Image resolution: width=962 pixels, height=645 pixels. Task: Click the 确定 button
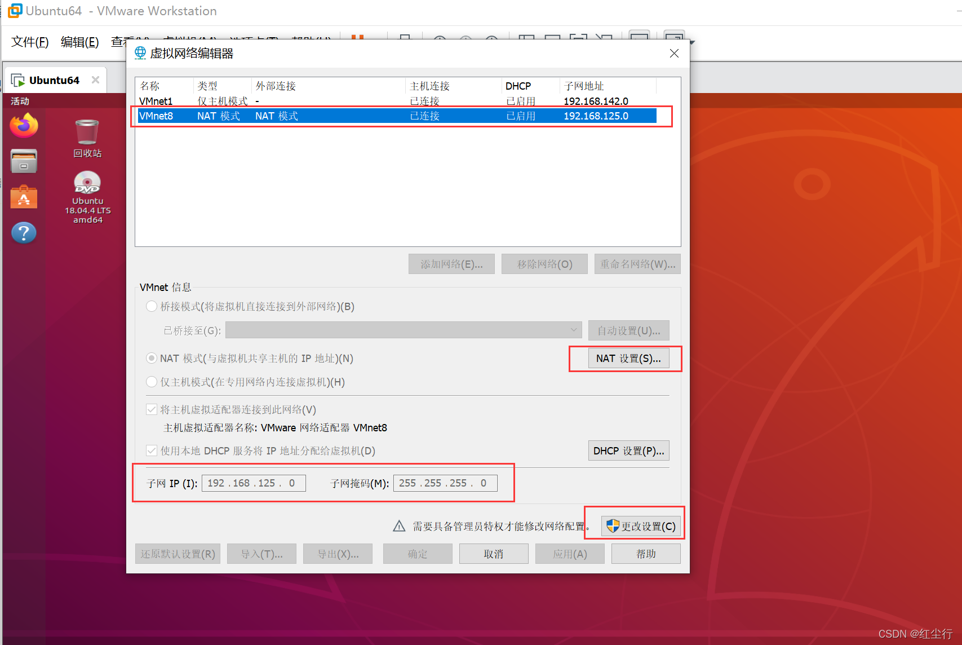(418, 554)
